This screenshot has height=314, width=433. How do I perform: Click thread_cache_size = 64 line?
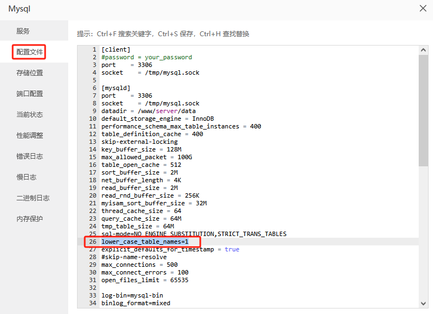(x=141, y=211)
